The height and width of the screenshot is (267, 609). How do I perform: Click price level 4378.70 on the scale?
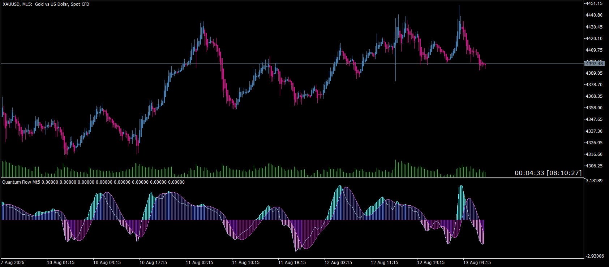594,85
